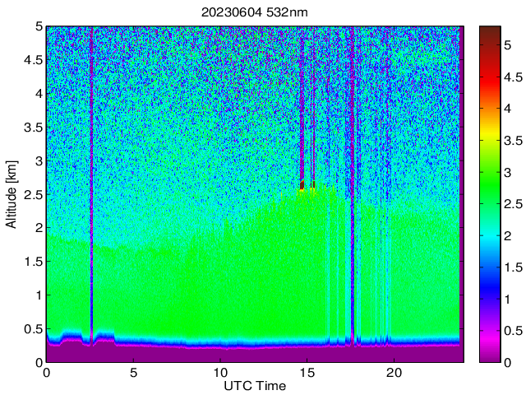Click the dark red cloud spot near 15 UTC
This screenshot has height=395, width=526.
click(x=302, y=184)
